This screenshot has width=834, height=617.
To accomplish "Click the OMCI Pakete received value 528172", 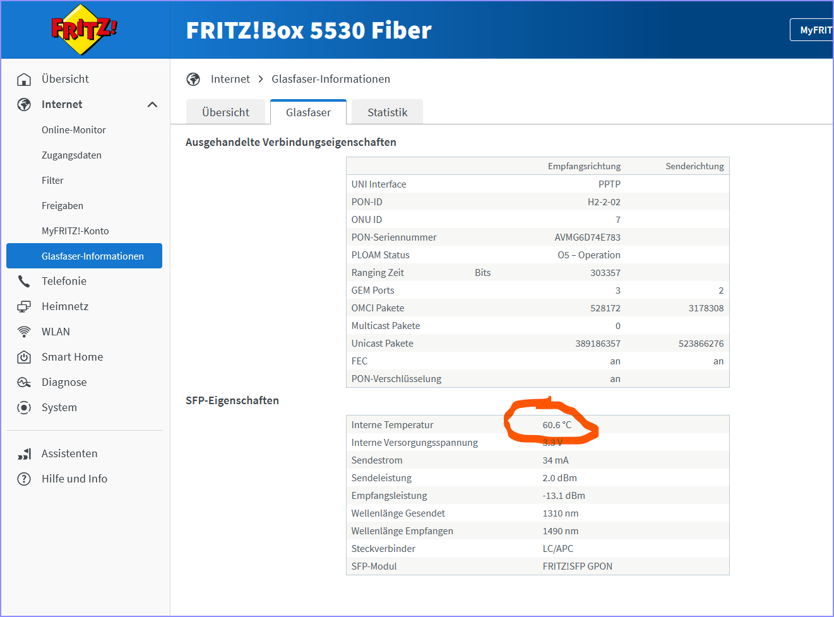I will [x=605, y=308].
